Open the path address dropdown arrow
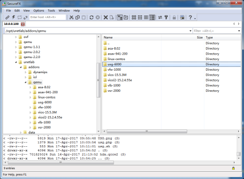Viewport: 244px width, 179px height. (190, 31)
